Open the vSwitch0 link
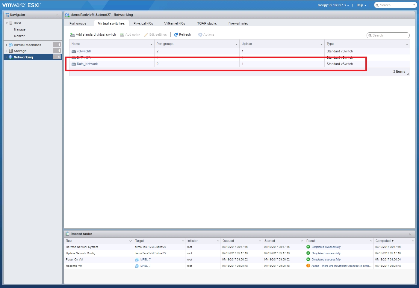The width and height of the screenshot is (419, 288). pos(84,51)
